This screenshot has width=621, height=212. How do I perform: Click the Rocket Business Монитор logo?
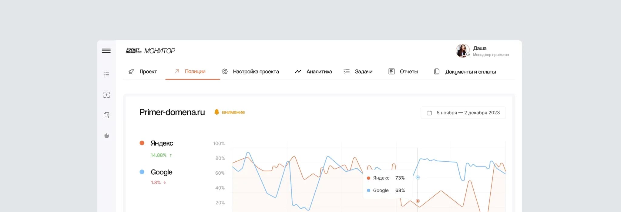[x=150, y=51]
